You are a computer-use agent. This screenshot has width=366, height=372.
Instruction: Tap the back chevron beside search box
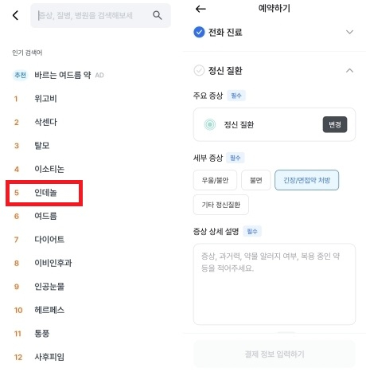[15, 15]
